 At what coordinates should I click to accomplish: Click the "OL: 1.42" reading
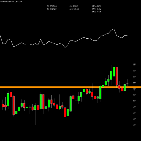[x=96, y=12]
